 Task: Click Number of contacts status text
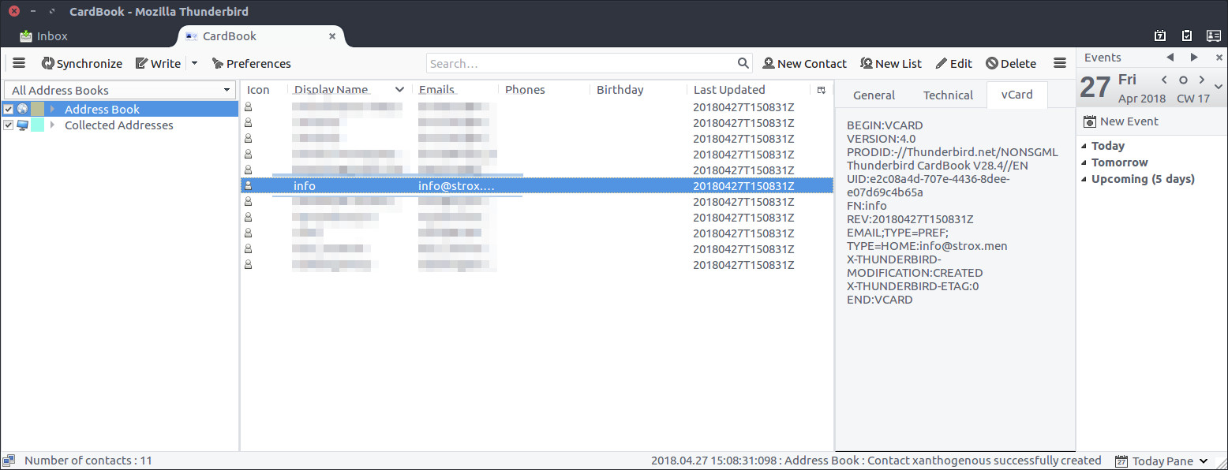(88, 461)
